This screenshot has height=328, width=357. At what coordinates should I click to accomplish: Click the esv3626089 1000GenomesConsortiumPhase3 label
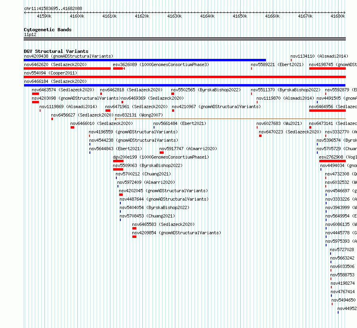click(x=161, y=64)
